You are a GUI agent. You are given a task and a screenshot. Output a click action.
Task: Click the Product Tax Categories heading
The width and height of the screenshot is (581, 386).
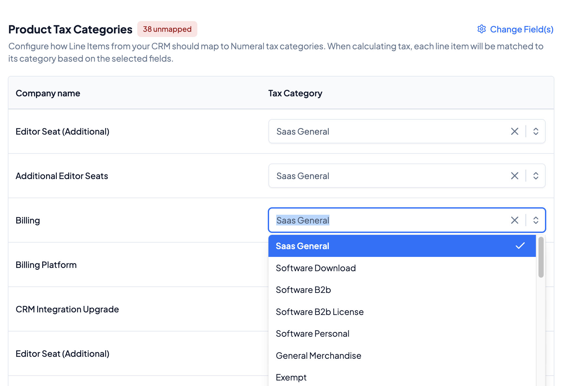tap(70, 30)
